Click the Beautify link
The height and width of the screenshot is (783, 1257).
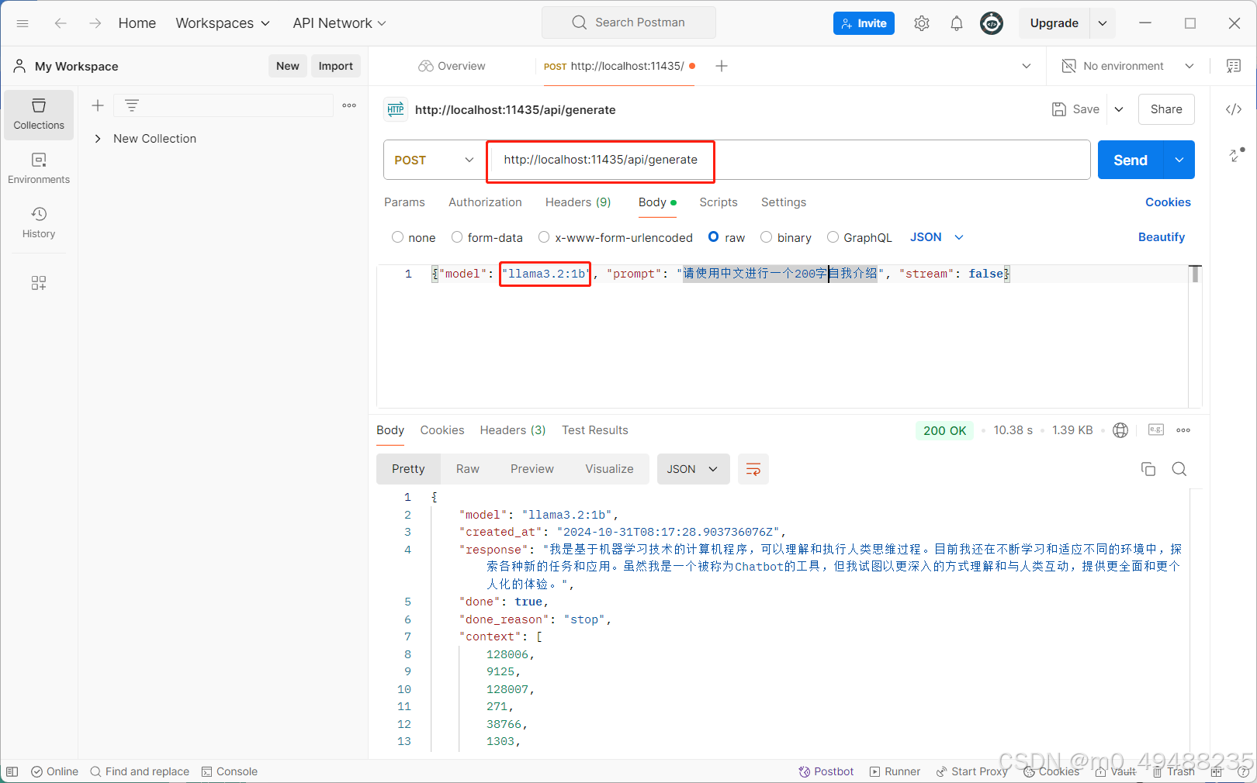[x=1161, y=237]
